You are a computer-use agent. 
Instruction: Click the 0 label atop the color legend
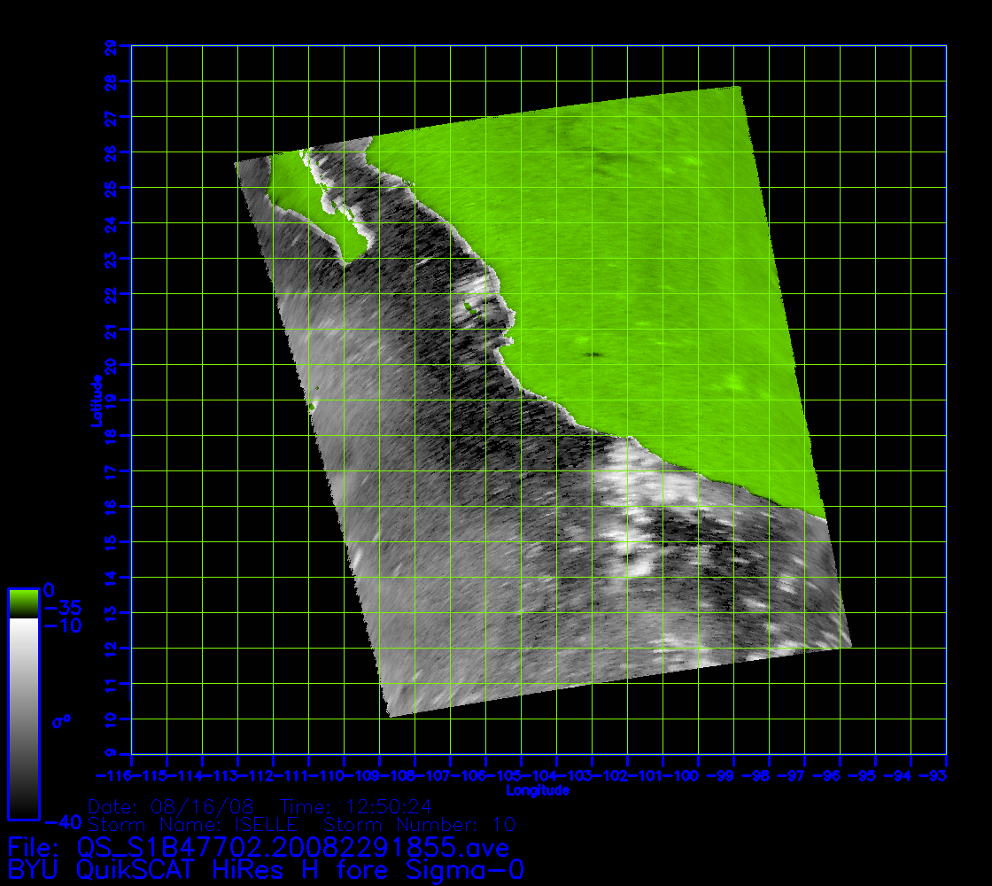50,589
